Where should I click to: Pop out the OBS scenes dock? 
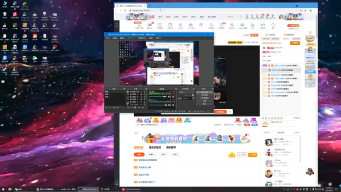click(124, 89)
